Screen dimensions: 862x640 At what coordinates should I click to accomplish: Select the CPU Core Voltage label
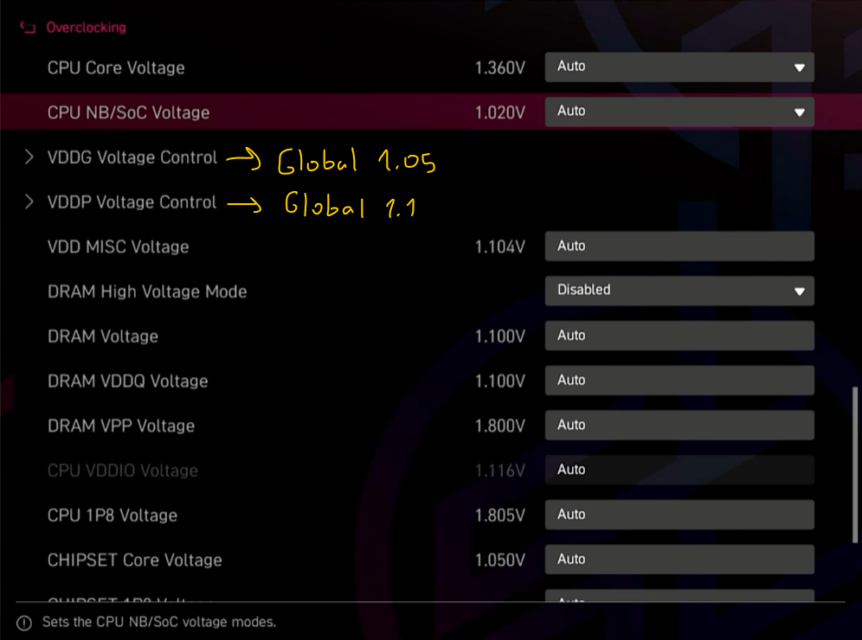116,68
